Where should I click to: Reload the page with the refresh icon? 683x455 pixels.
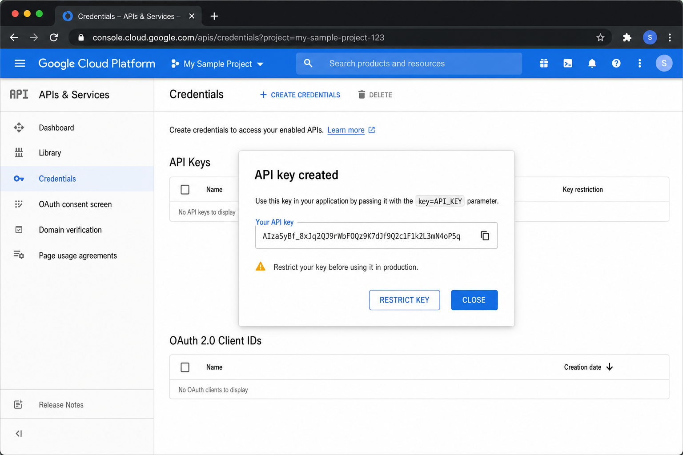[x=54, y=37]
